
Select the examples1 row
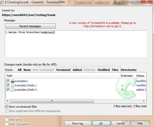[x=76, y=81]
